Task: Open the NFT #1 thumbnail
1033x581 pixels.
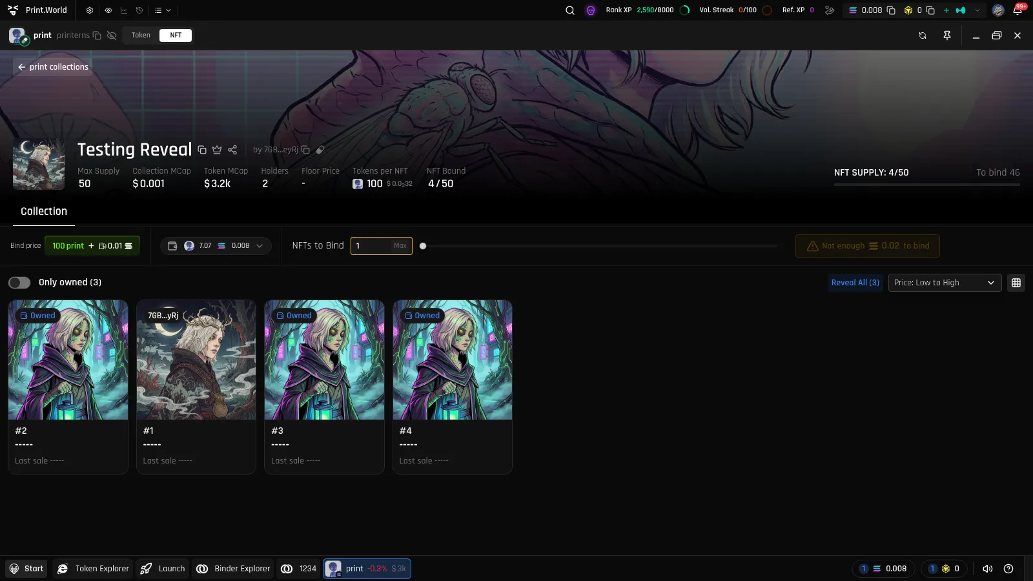Action: point(196,360)
